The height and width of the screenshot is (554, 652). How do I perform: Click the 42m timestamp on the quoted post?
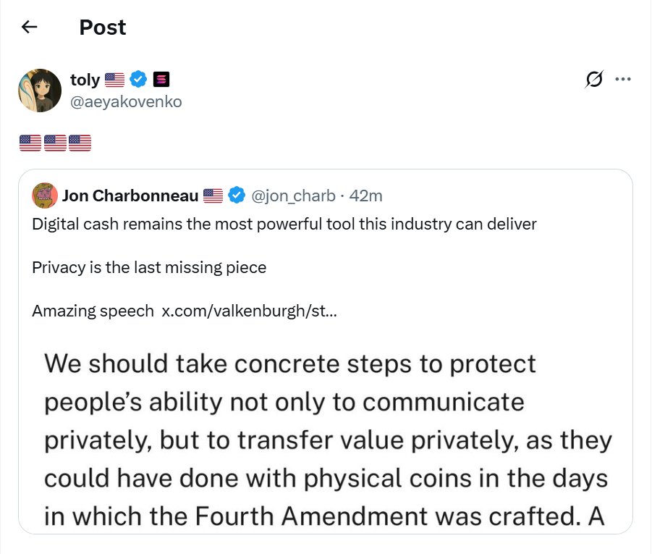click(366, 196)
